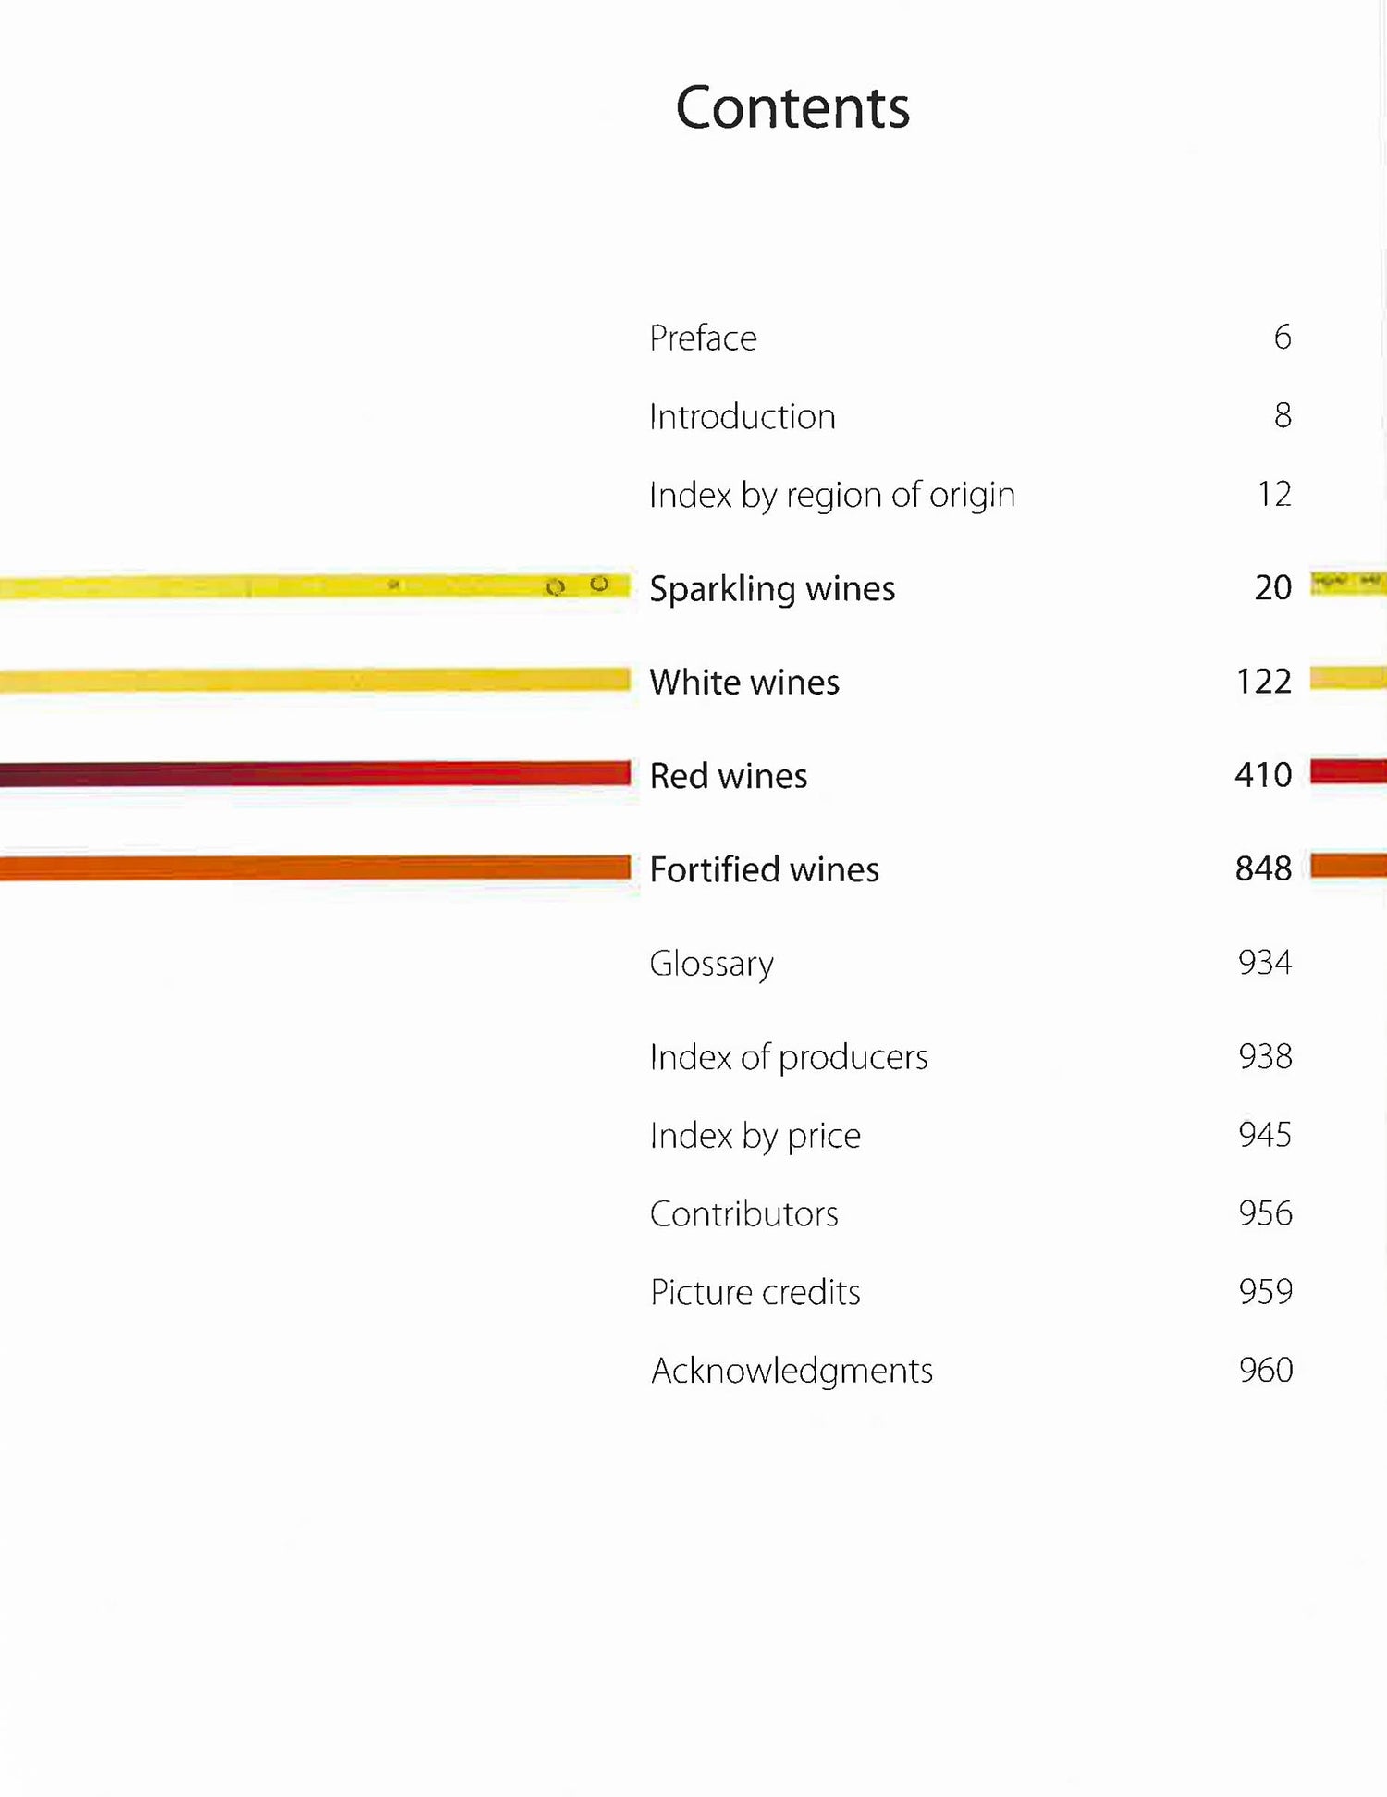
Task: Navigate to the Red wines section
Action: click(x=729, y=776)
